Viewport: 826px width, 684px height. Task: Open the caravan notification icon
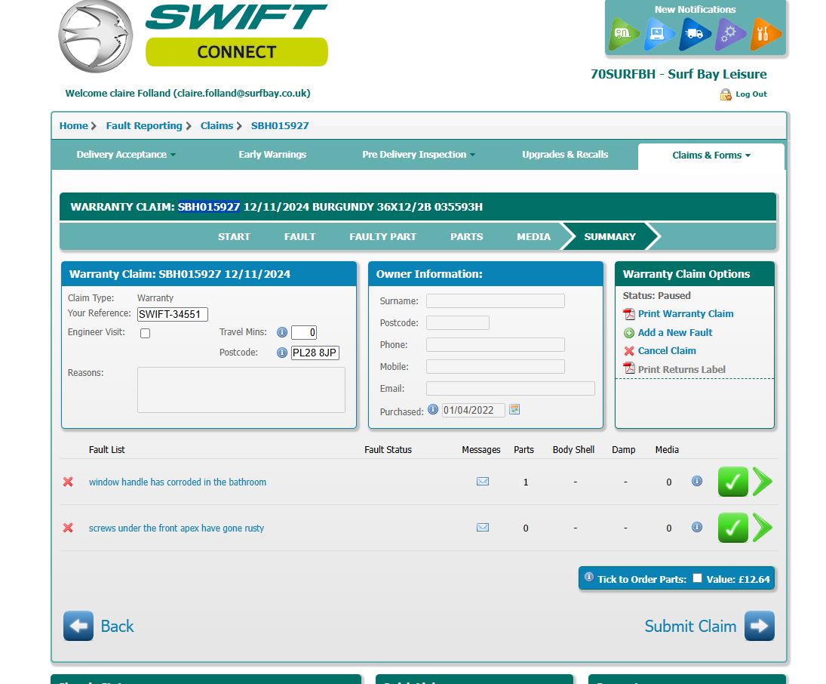[x=622, y=34]
